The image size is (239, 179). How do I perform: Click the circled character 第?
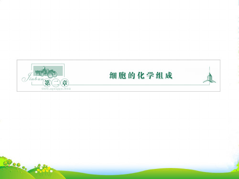(47, 83)
